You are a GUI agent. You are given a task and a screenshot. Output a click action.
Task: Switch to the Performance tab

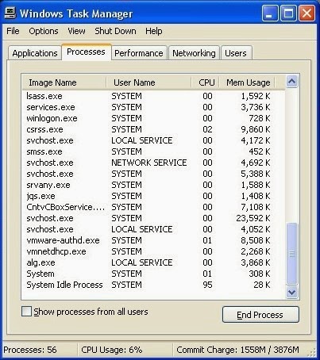click(139, 53)
